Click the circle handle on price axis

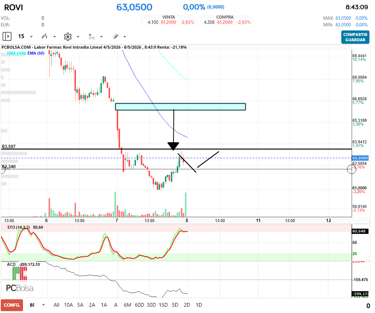pyautogui.click(x=352, y=169)
